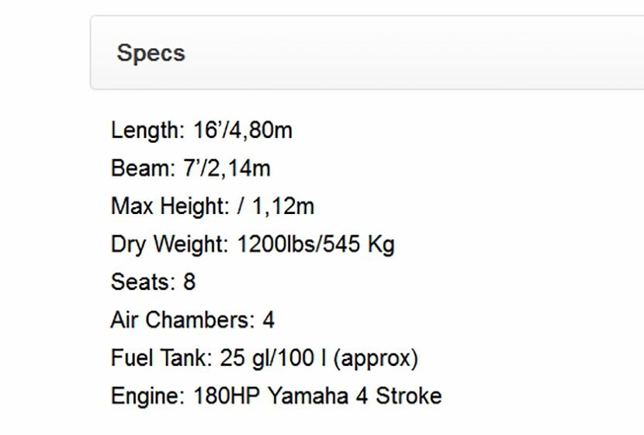
Task: Click the word Yamaha
Action: tap(308, 396)
